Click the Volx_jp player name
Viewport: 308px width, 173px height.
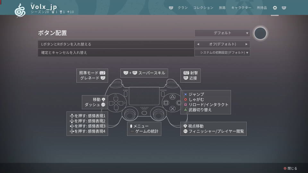pyautogui.click(x=44, y=6)
